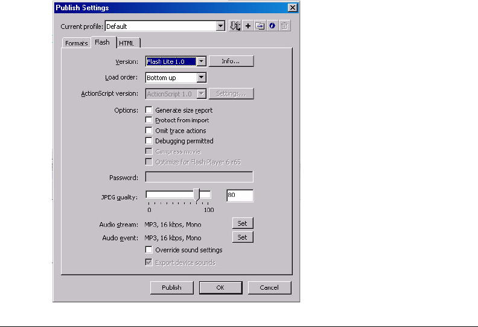Click the Import/Export profile icon
The height and width of the screenshot is (327, 478).
[x=235, y=26]
